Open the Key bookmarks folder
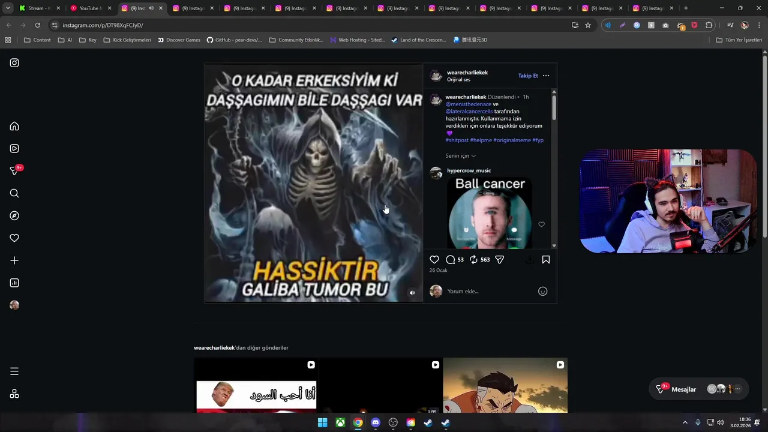Image resolution: width=768 pixels, height=432 pixels. click(x=88, y=40)
